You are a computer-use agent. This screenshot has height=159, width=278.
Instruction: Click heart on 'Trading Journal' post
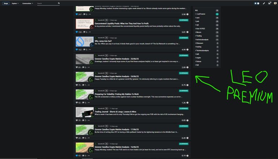click(77, 120)
